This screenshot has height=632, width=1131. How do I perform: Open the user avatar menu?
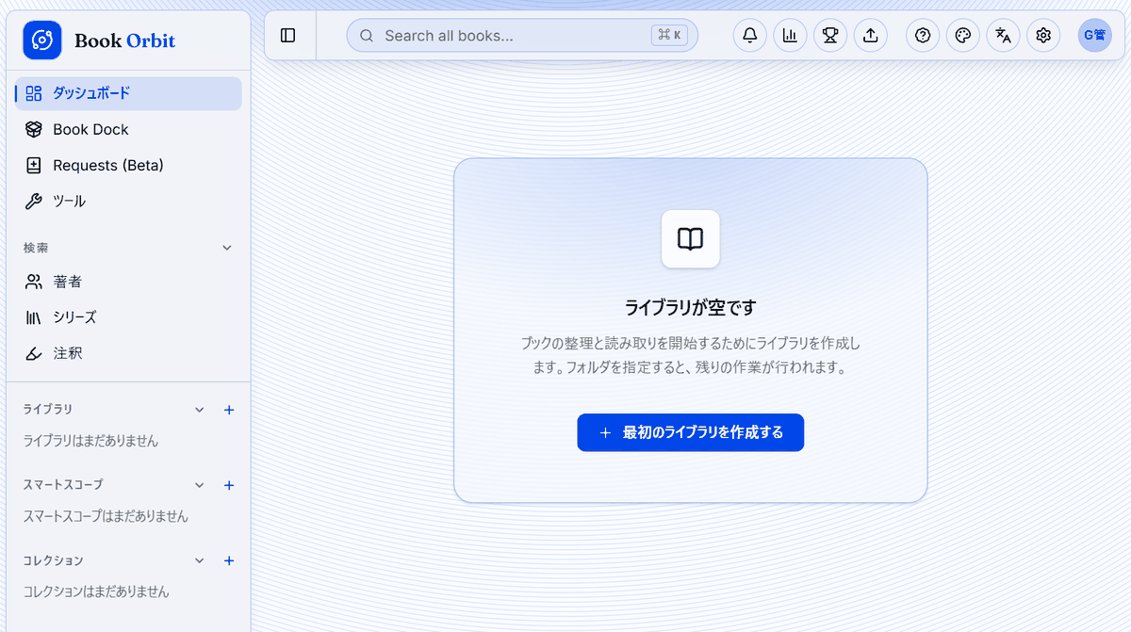pos(1095,36)
